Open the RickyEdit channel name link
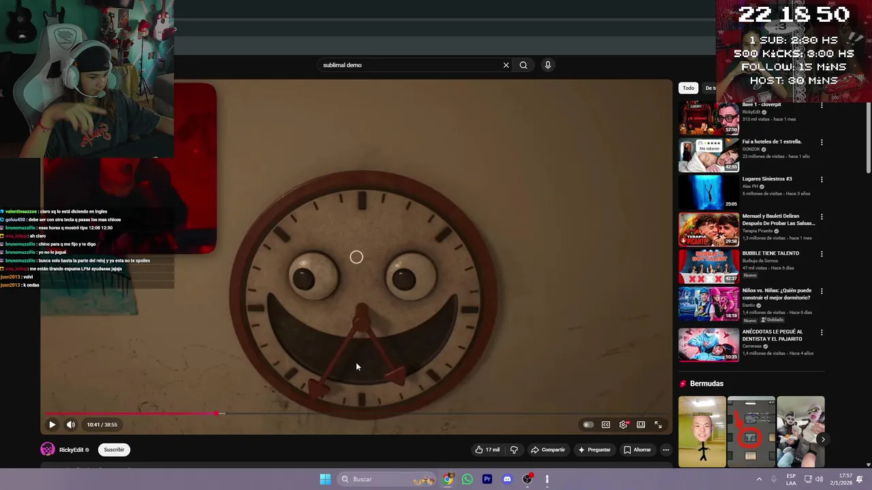The height and width of the screenshot is (490, 872). pyautogui.click(x=72, y=450)
